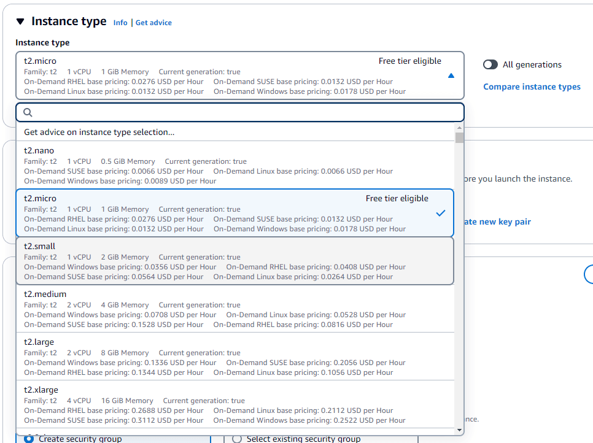
Task: Click the search magnifier icon in the dropdown
Action: (x=28, y=112)
